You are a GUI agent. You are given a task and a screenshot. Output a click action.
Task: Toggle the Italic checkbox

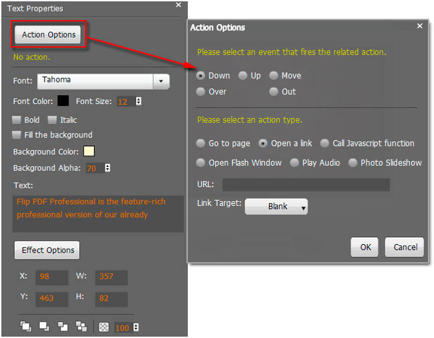coord(52,120)
